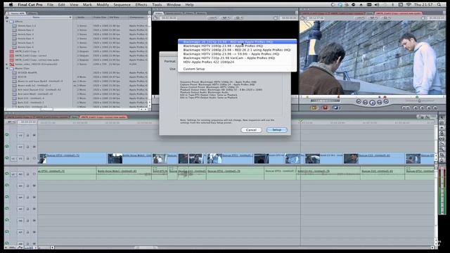The image size is (450, 253).
Task: Click the volume icon in menu bar
Action: [x=377, y=5]
